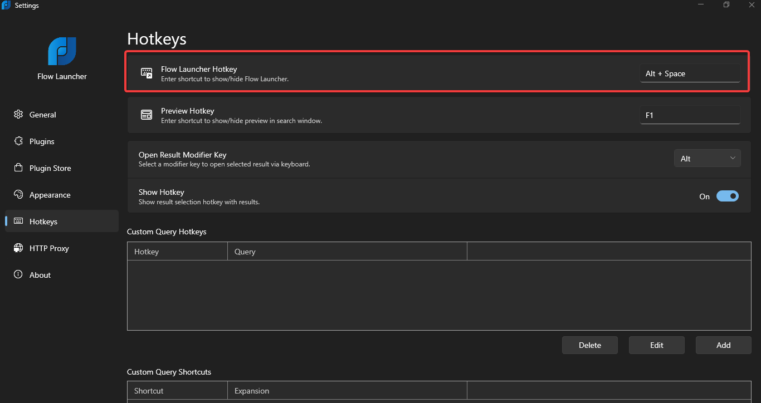Click the title bar Flow Launcher app icon
Viewport: 761px width, 403px height.
pyautogui.click(x=7, y=6)
